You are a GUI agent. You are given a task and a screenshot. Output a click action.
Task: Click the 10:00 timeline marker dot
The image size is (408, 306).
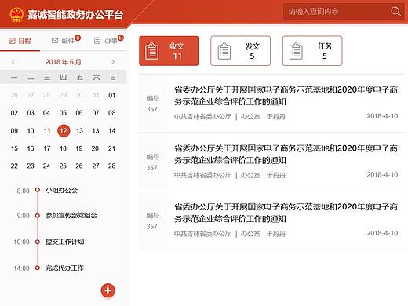38,242
